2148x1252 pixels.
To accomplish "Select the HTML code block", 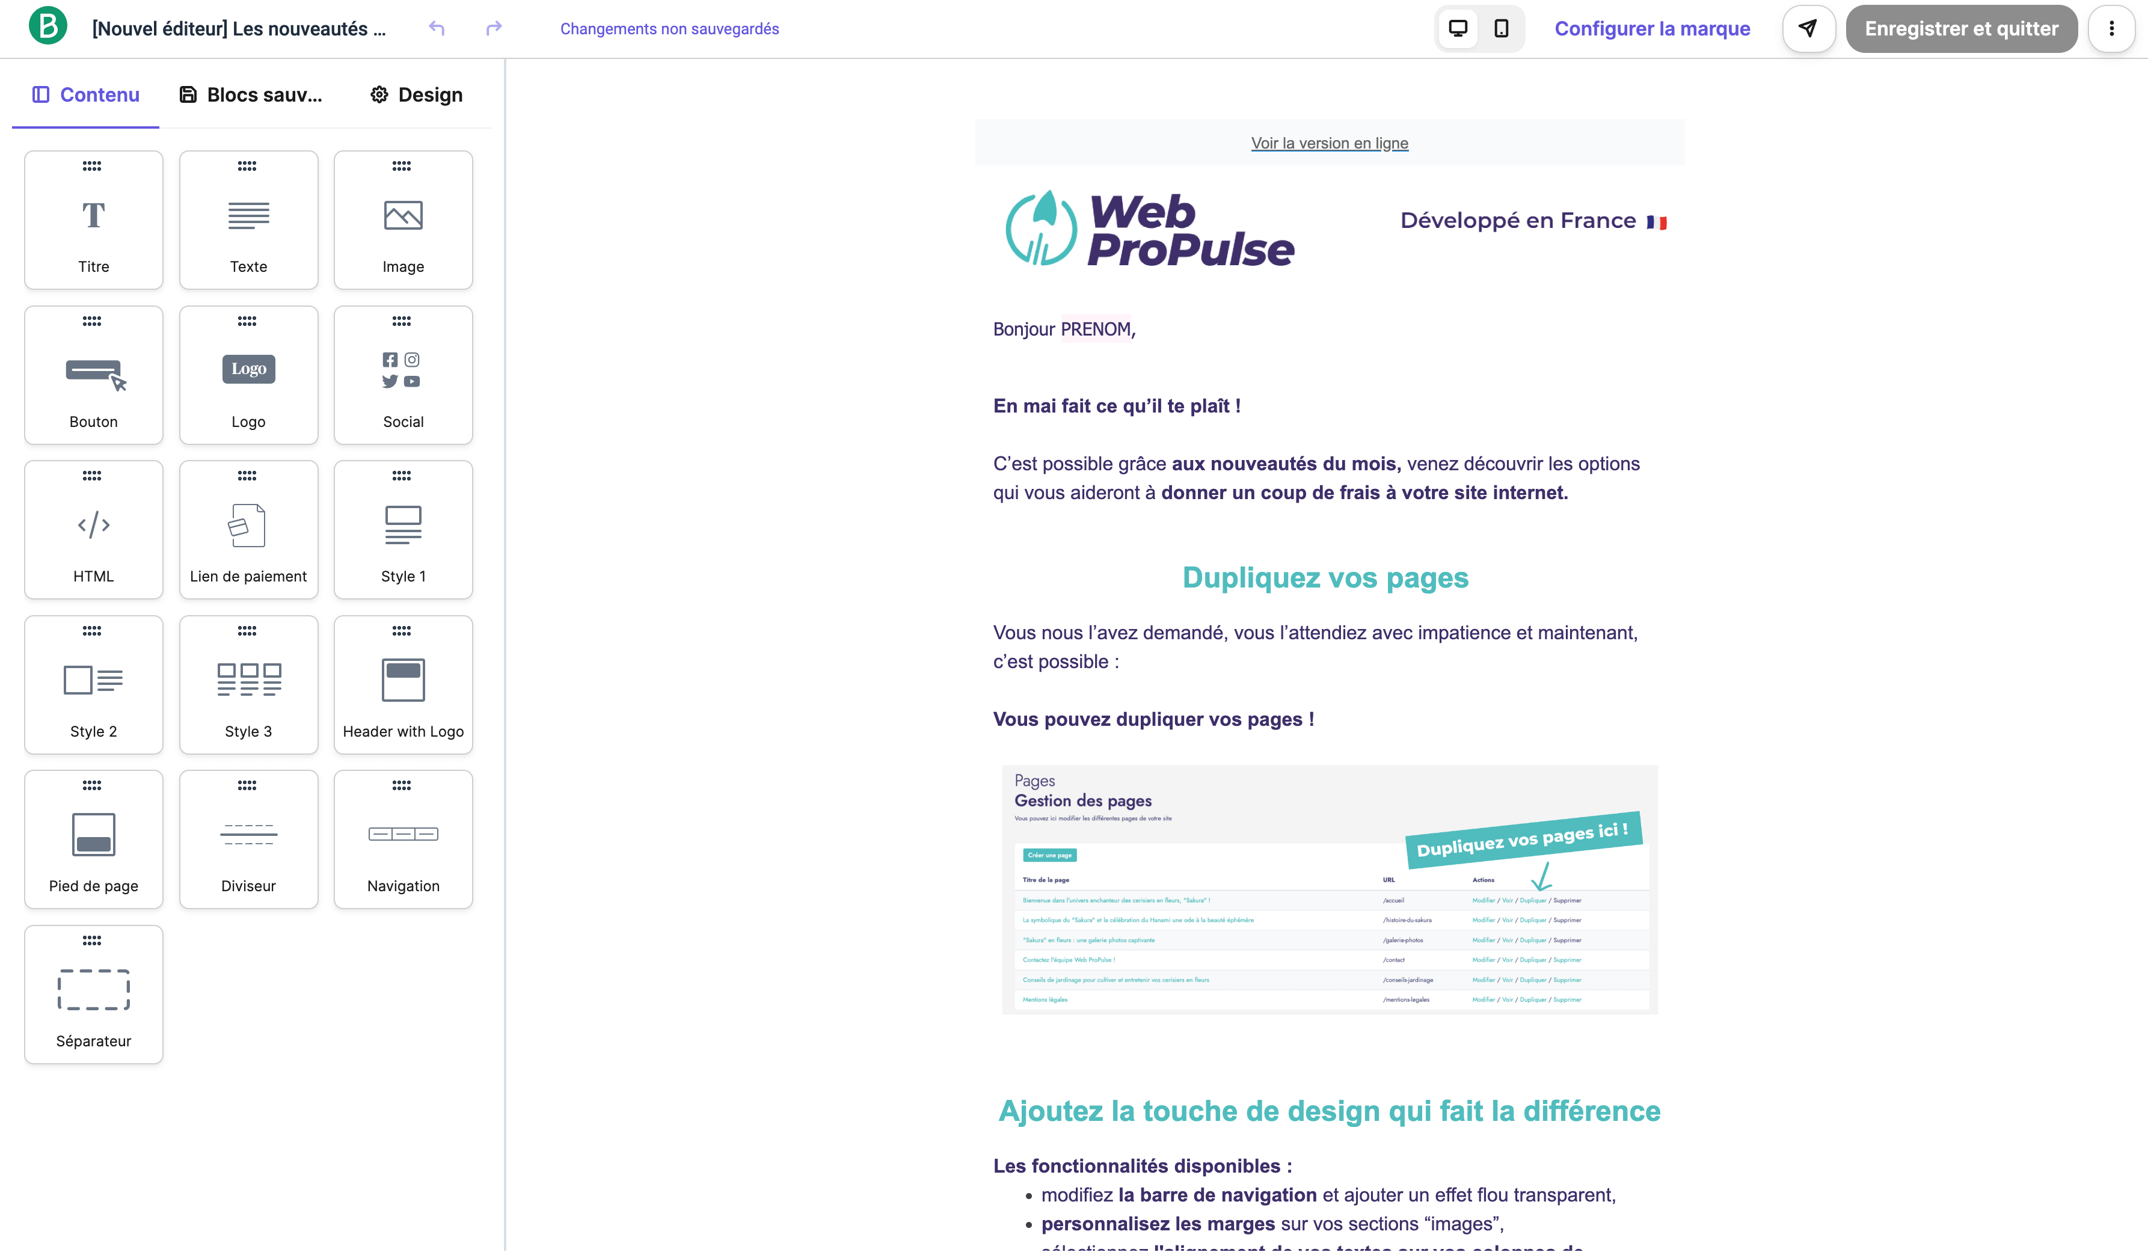I will [x=94, y=529].
